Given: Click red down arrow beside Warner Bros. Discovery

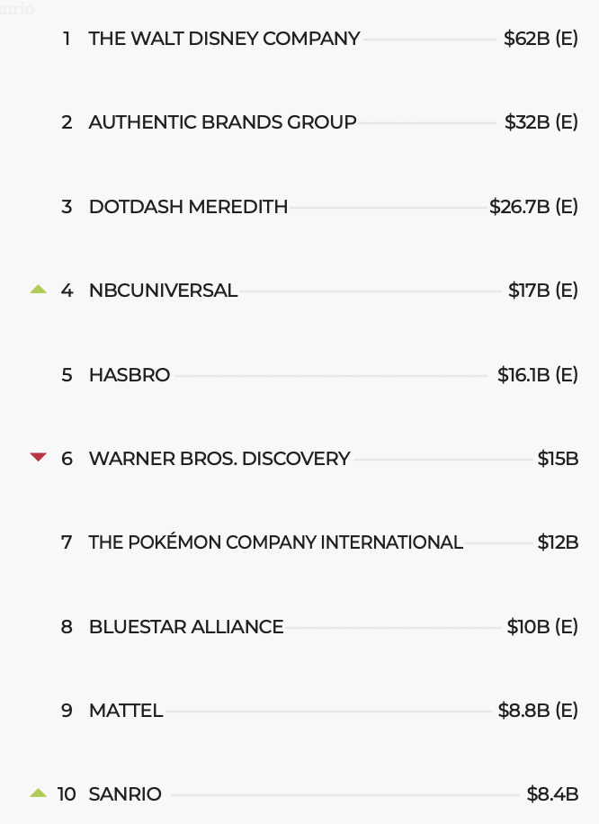Looking at the screenshot, I should [38, 458].
